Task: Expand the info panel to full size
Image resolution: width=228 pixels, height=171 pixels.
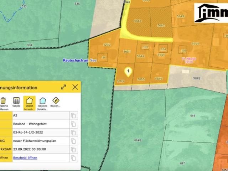Action: click(x=63, y=87)
